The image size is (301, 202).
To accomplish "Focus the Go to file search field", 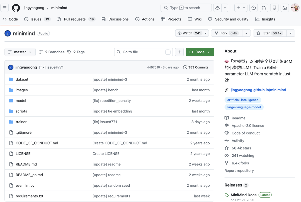I will coord(144,52).
